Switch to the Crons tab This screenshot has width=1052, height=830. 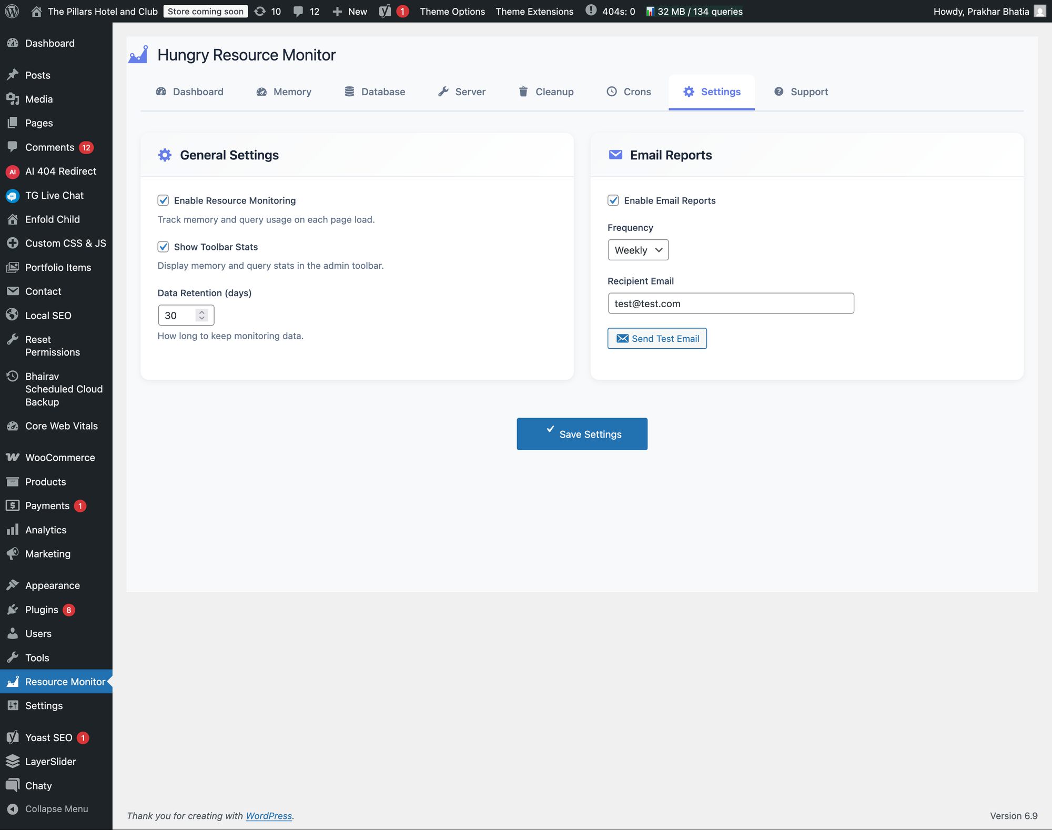[x=629, y=92]
